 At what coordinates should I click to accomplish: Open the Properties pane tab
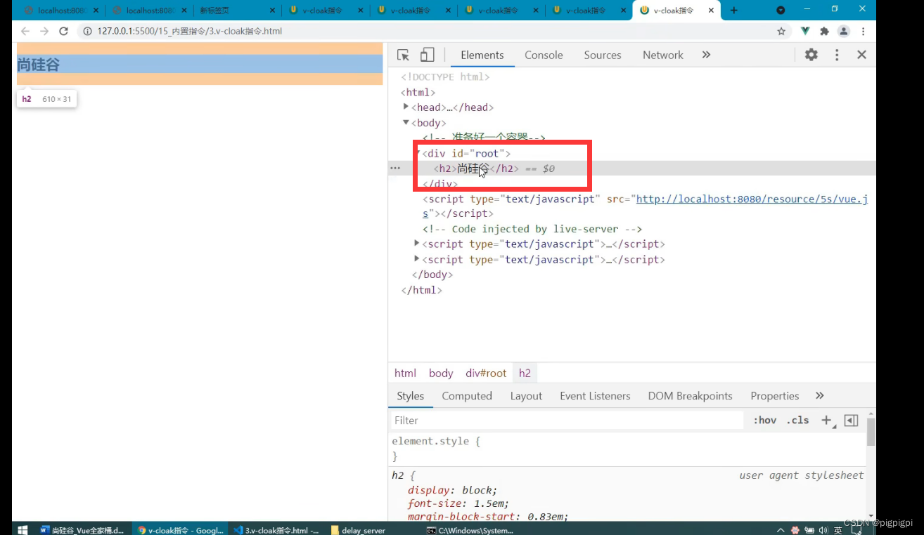(775, 396)
